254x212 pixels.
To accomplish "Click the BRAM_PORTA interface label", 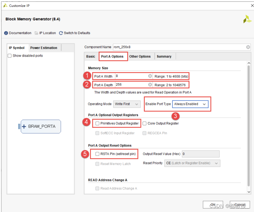I will [x=42, y=126].
